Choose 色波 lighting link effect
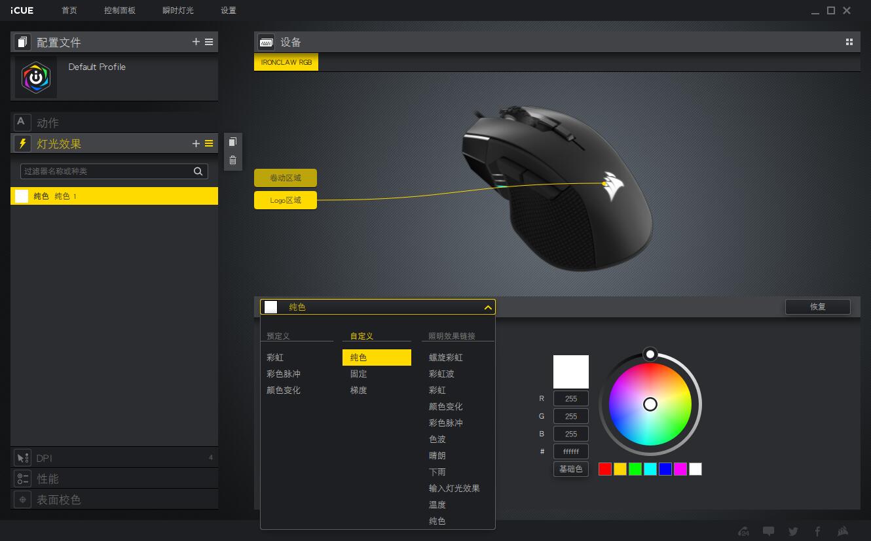Image resolution: width=871 pixels, height=541 pixels. pos(437,440)
